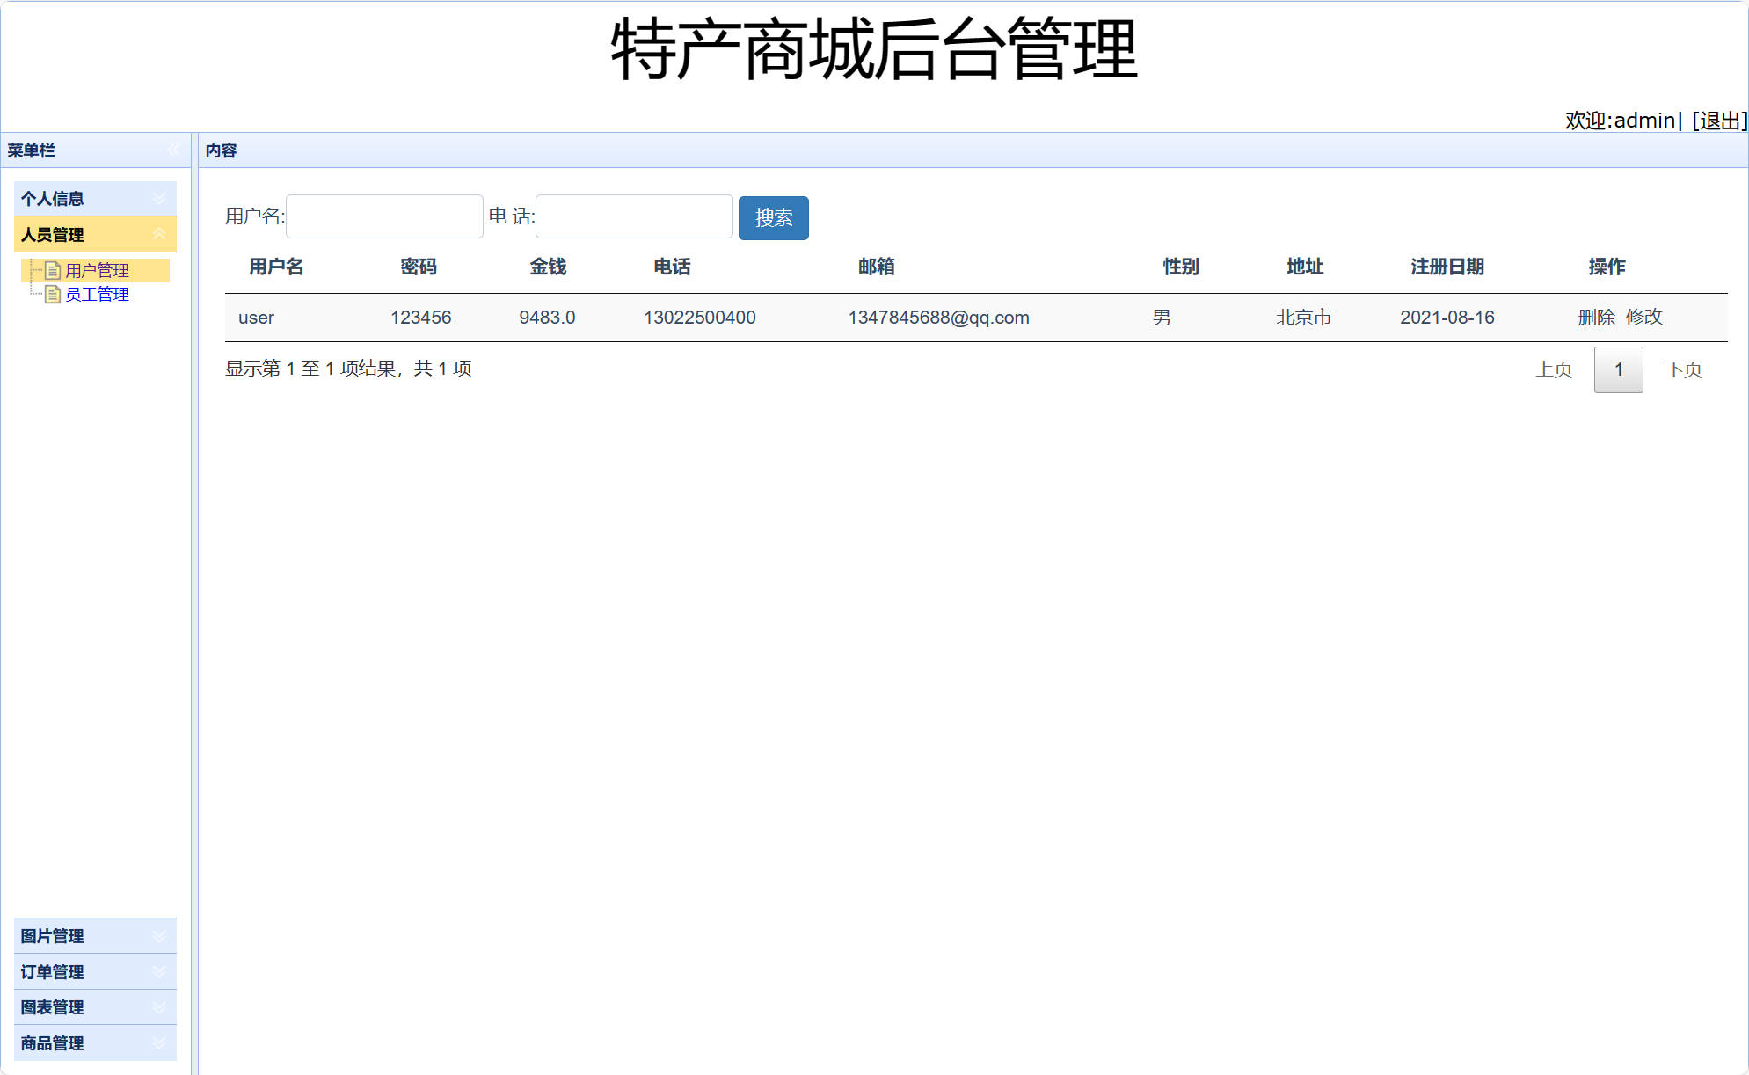This screenshot has width=1749, height=1075.
Task: Expand the 图表管理 section
Action: tap(159, 1007)
